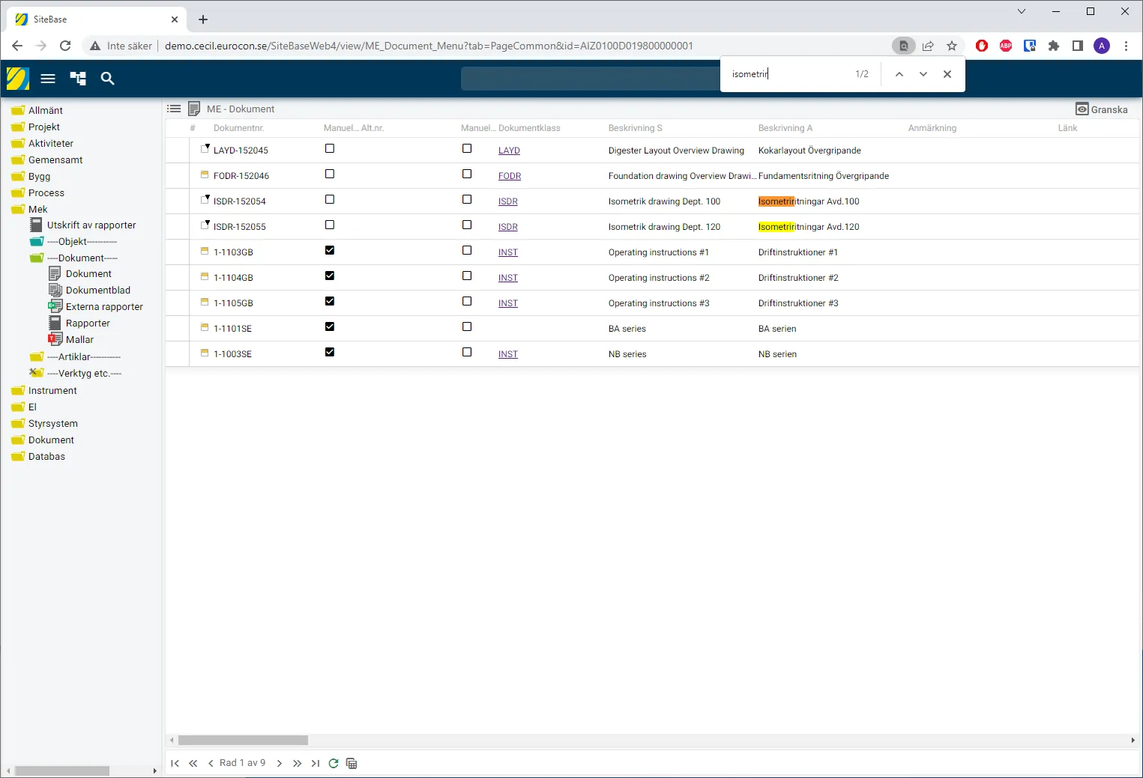Click the horizontal scrollbar under the grid
1143x778 pixels.
point(244,741)
